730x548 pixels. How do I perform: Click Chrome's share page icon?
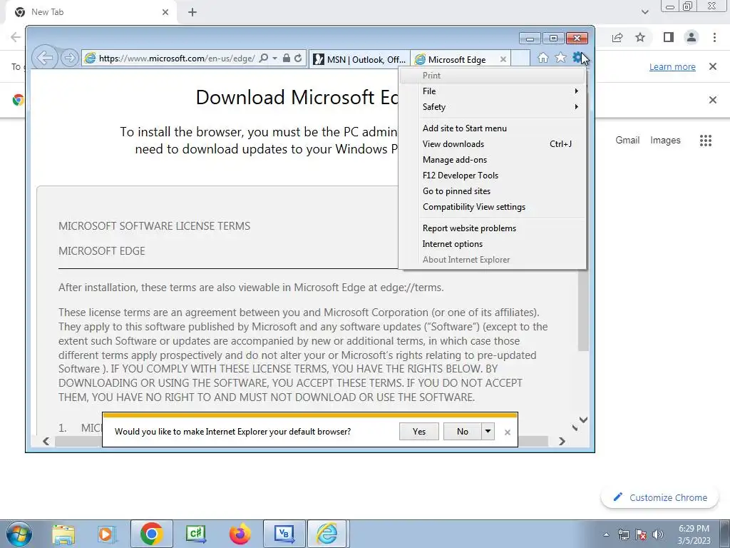(617, 37)
